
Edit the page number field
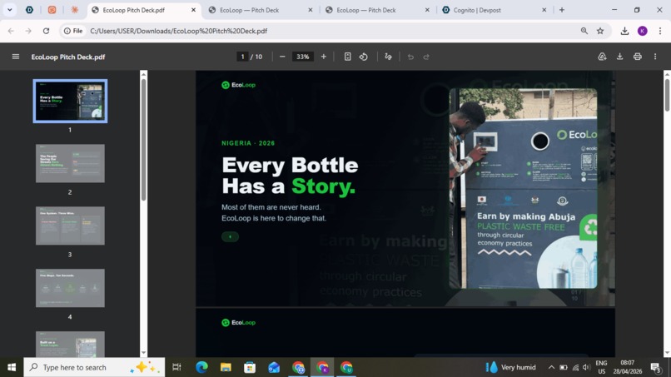pos(242,57)
